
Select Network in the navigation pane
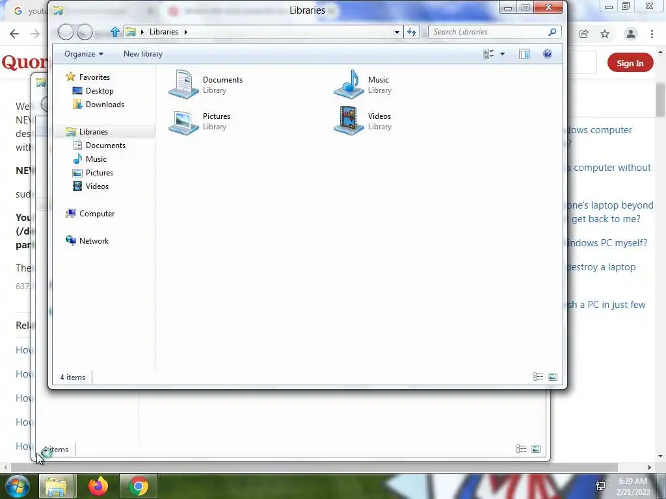coord(94,241)
